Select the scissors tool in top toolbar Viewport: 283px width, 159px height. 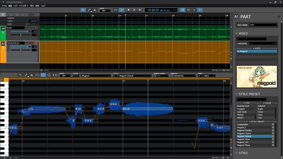[x=95, y=10]
